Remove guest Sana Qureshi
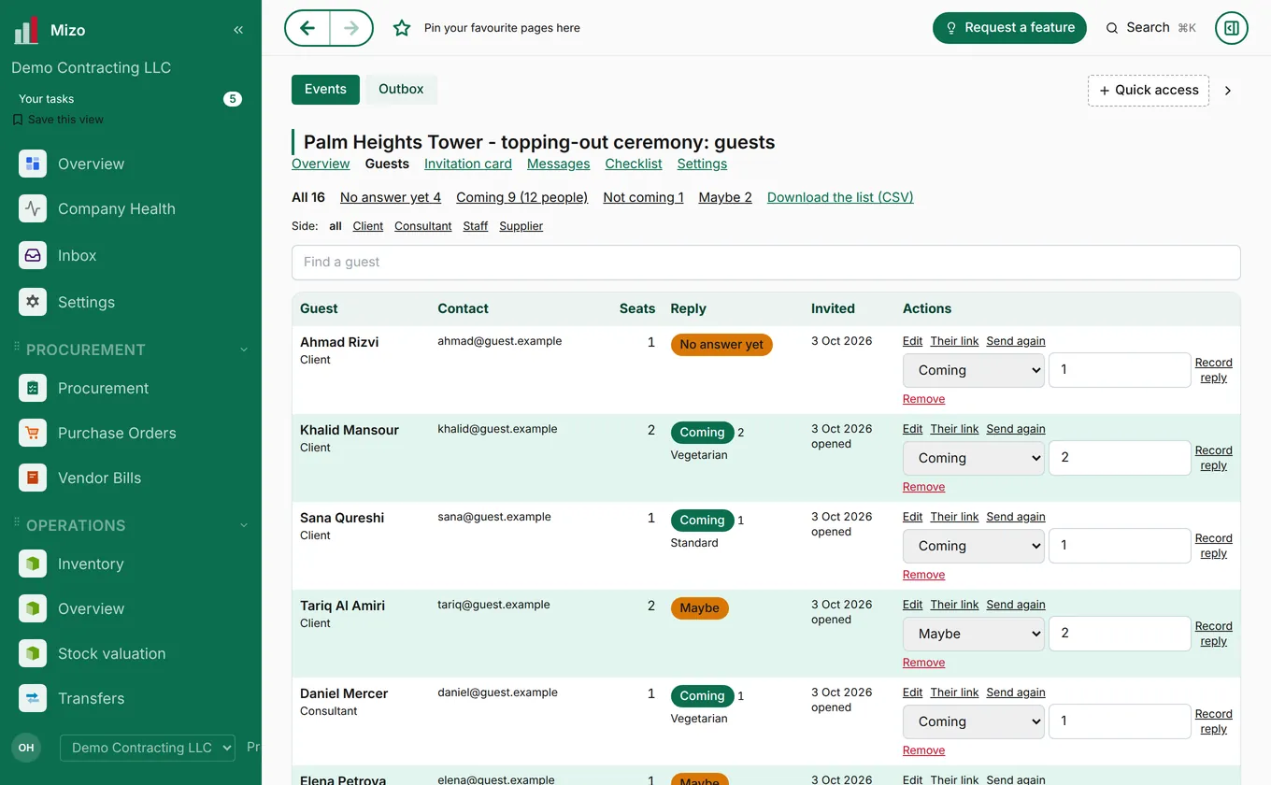This screenshot has height=785, width=1271. coord(923,575)
